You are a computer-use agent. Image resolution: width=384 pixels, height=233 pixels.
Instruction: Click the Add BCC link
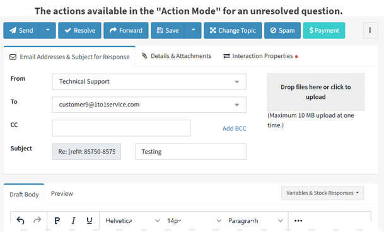pos(234,128)
